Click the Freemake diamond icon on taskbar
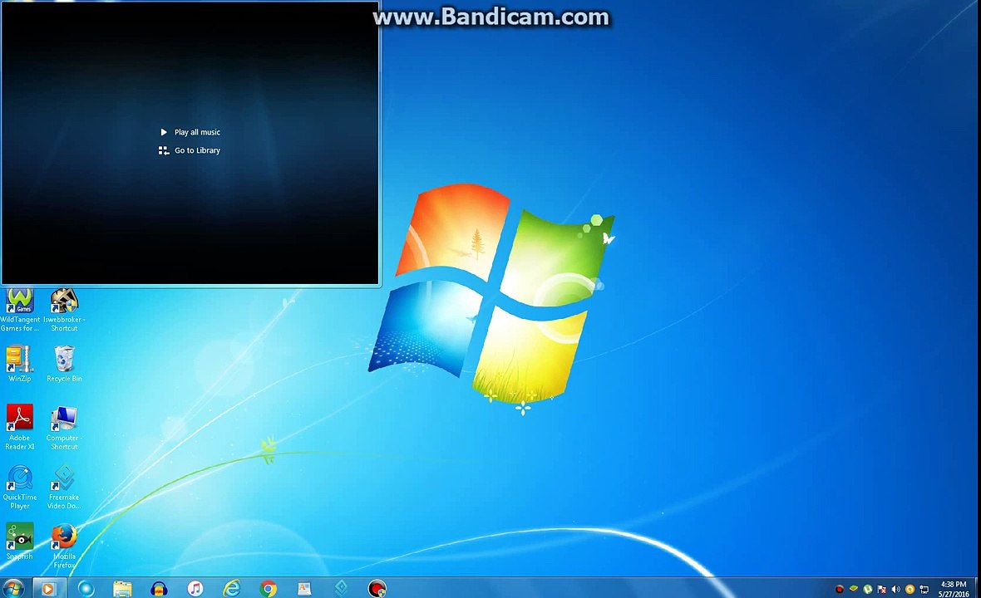 point(341,589)
